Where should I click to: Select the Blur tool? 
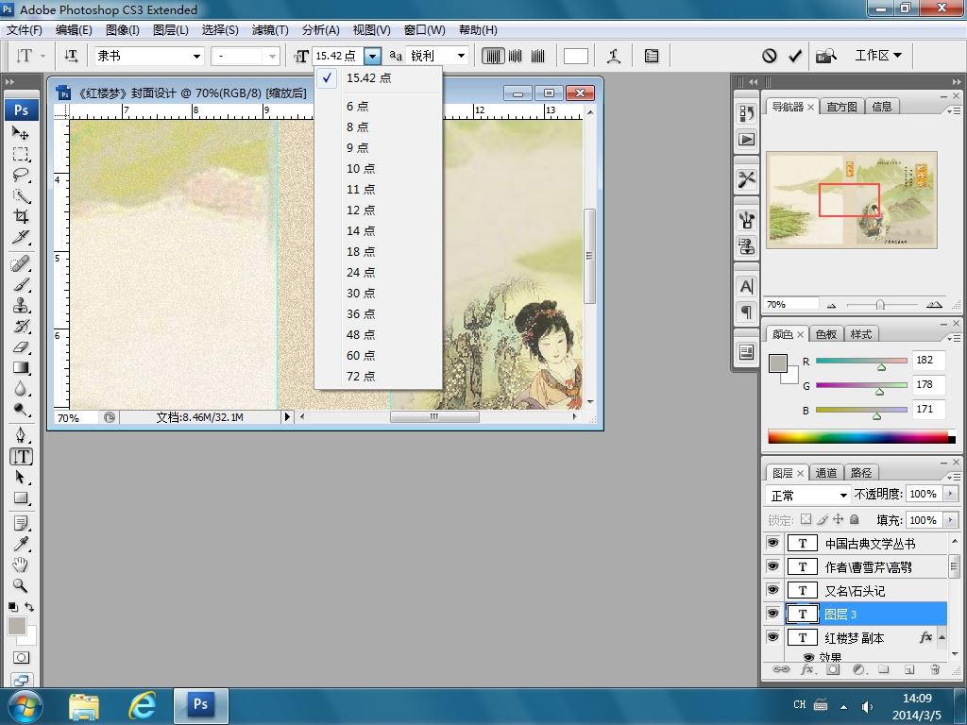(21, 390)
